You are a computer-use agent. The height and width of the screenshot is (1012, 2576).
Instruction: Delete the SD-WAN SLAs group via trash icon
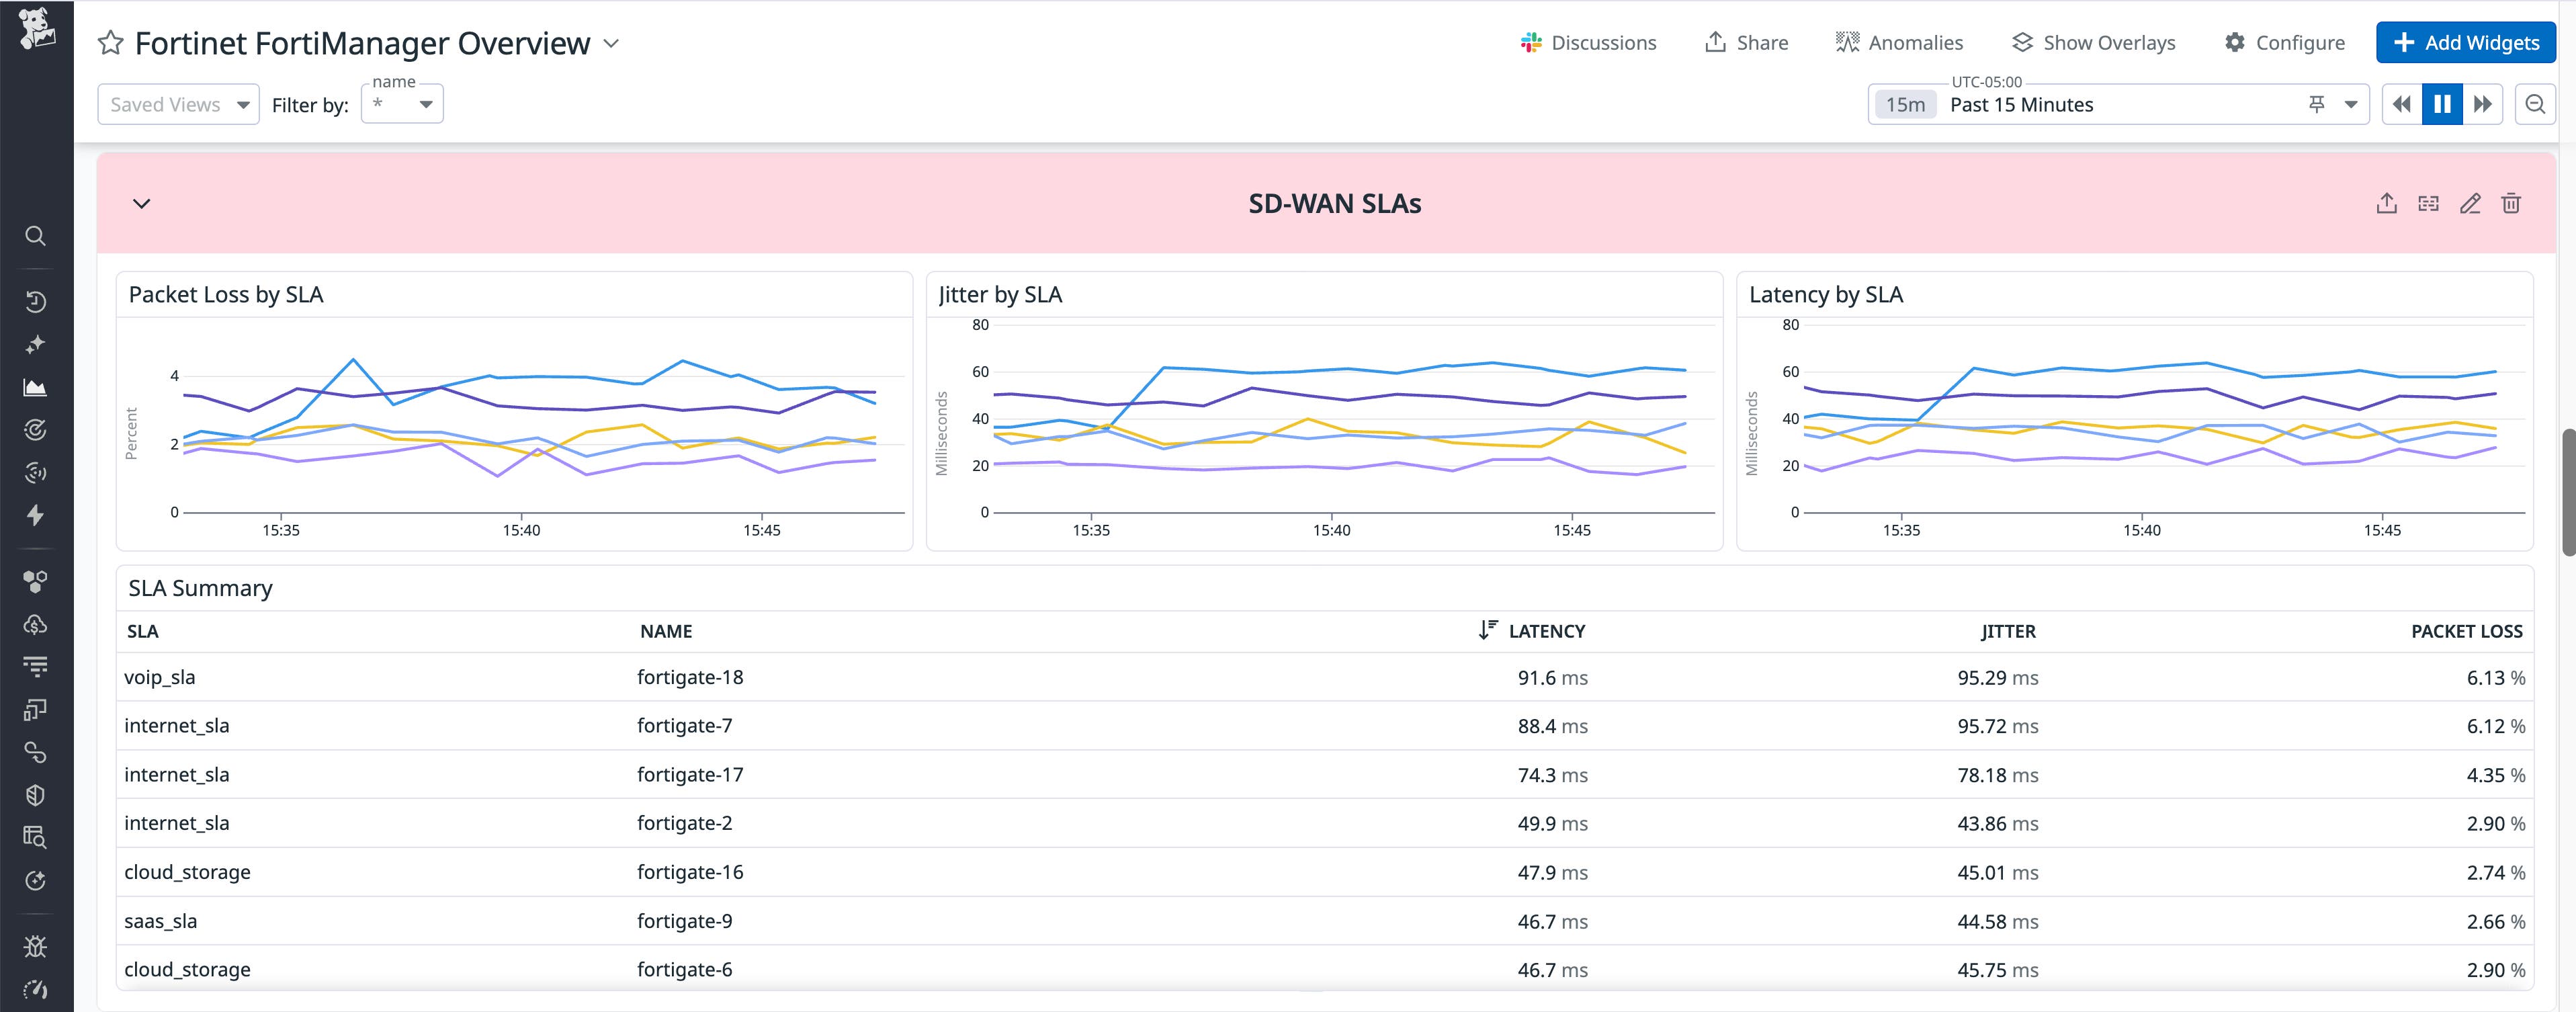pyautogui.click(x=2512, y=203)
